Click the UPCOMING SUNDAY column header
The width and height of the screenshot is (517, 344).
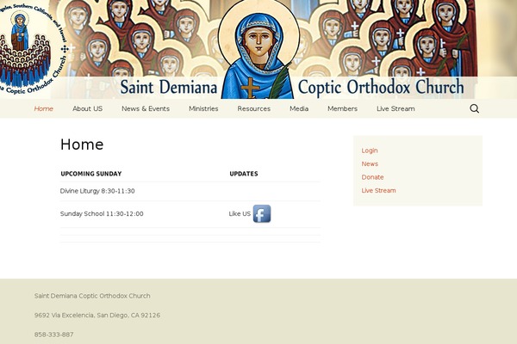[x=91, y=174]
